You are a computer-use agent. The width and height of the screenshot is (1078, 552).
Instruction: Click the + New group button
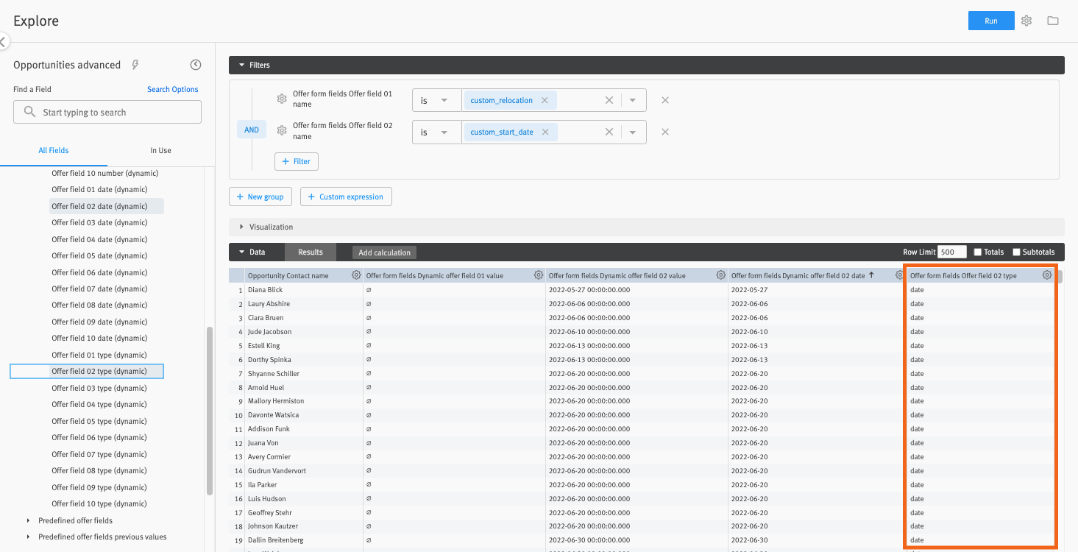click(x=260, y=197)
